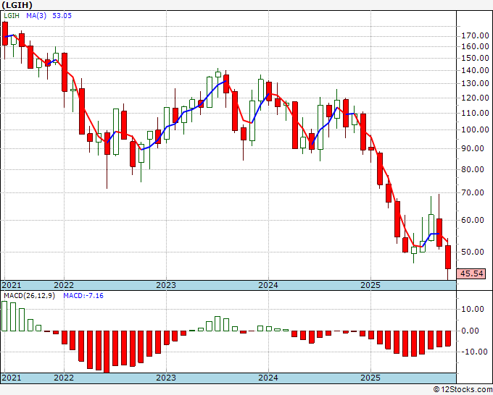Screen dimensions: 493x395
Task: Click the -10.00 MACD axis label
Action: click(x=475, y=352)
